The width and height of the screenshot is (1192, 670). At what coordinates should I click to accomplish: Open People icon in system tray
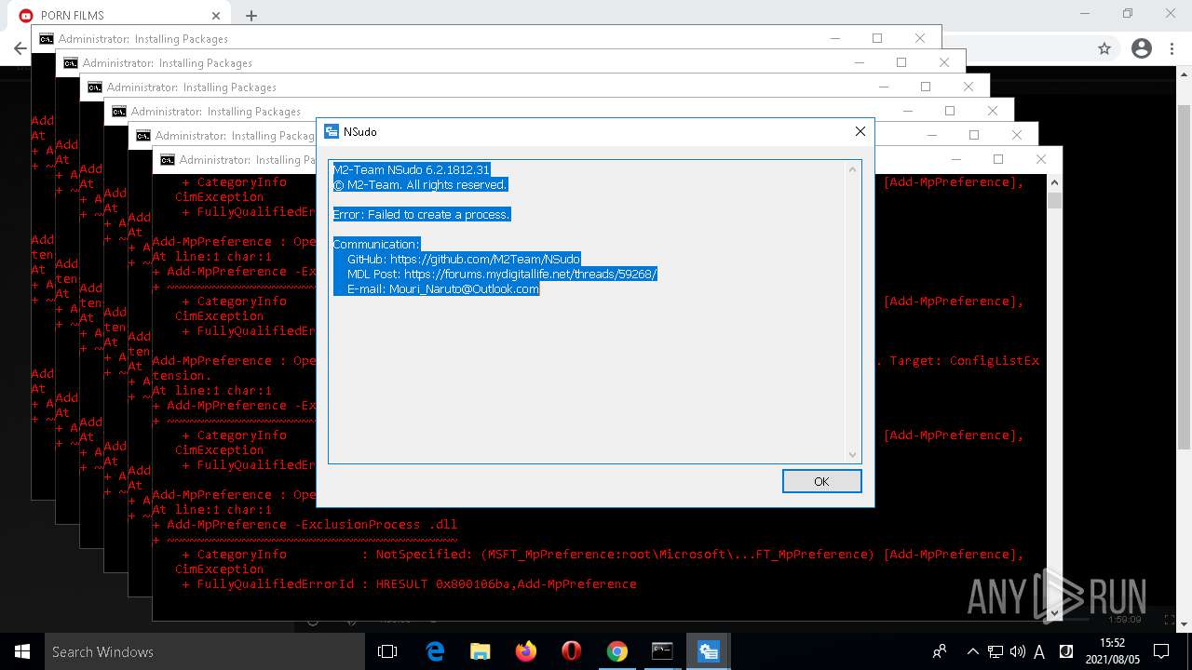[940, 651]
